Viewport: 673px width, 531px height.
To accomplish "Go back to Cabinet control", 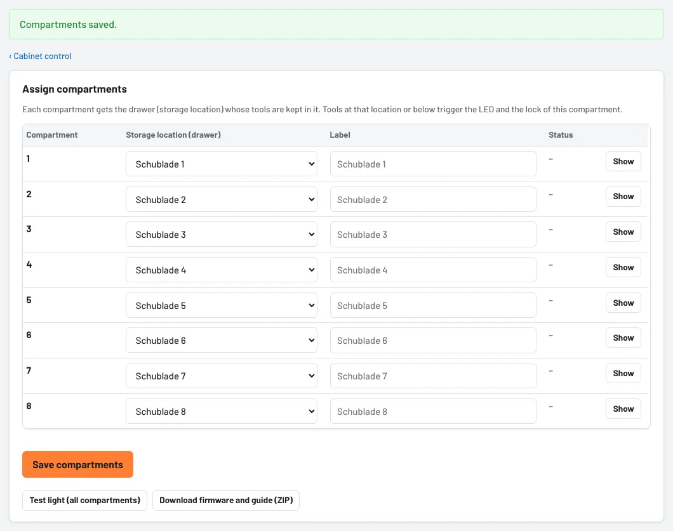I will click(x=41, y=56).
